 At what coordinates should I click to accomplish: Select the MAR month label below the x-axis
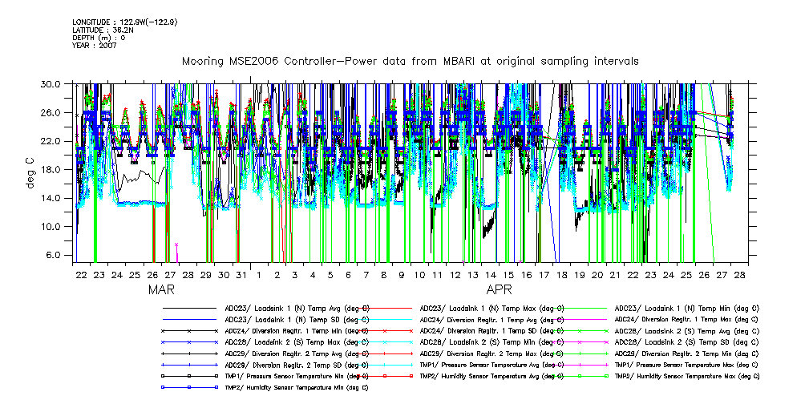tap(161, 289)
